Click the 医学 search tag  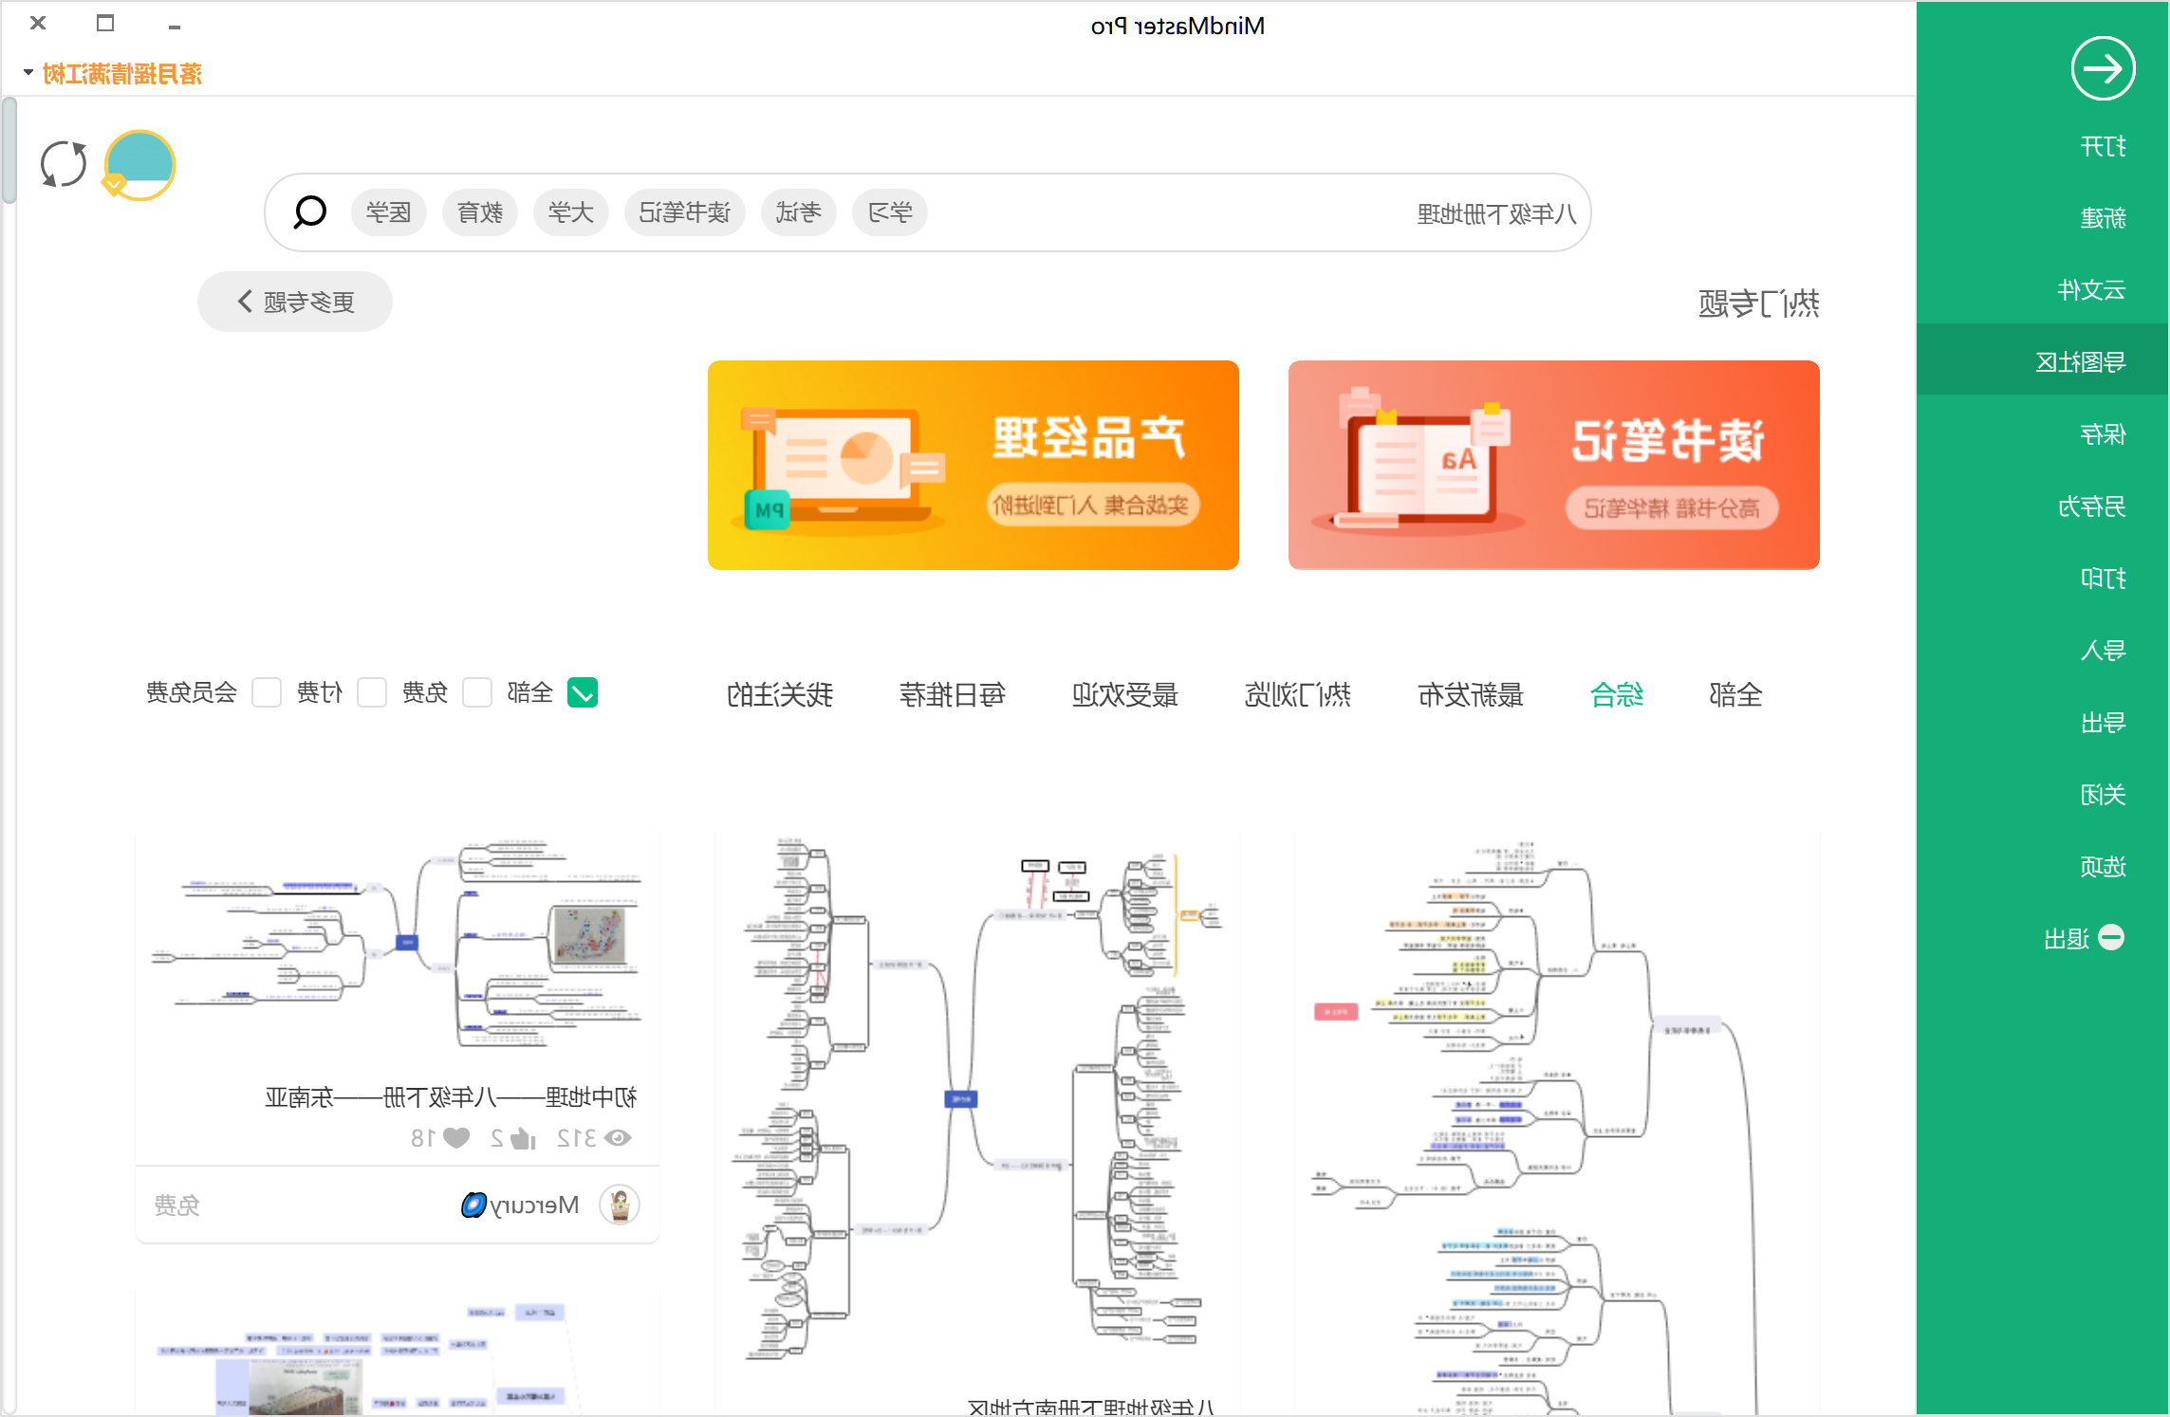click(389, 212)
